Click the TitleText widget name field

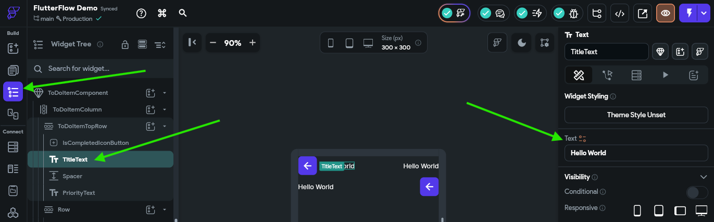point(606,52)
